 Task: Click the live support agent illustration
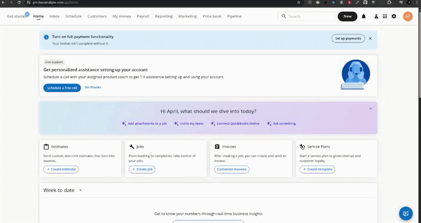[x=356, y=75]
